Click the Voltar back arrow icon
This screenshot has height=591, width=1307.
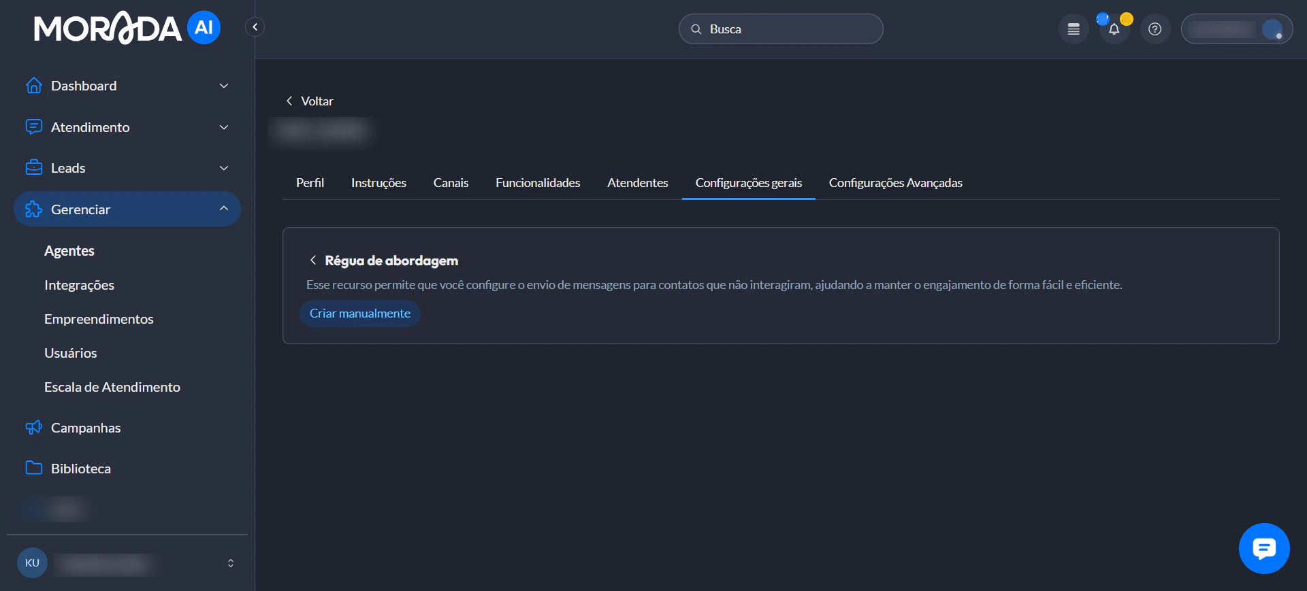point(289,101)
